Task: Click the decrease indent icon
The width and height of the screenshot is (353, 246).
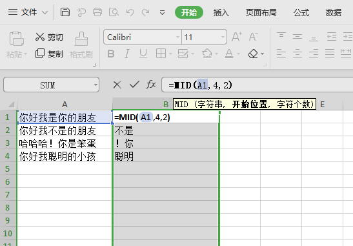Action: (332, 37)
